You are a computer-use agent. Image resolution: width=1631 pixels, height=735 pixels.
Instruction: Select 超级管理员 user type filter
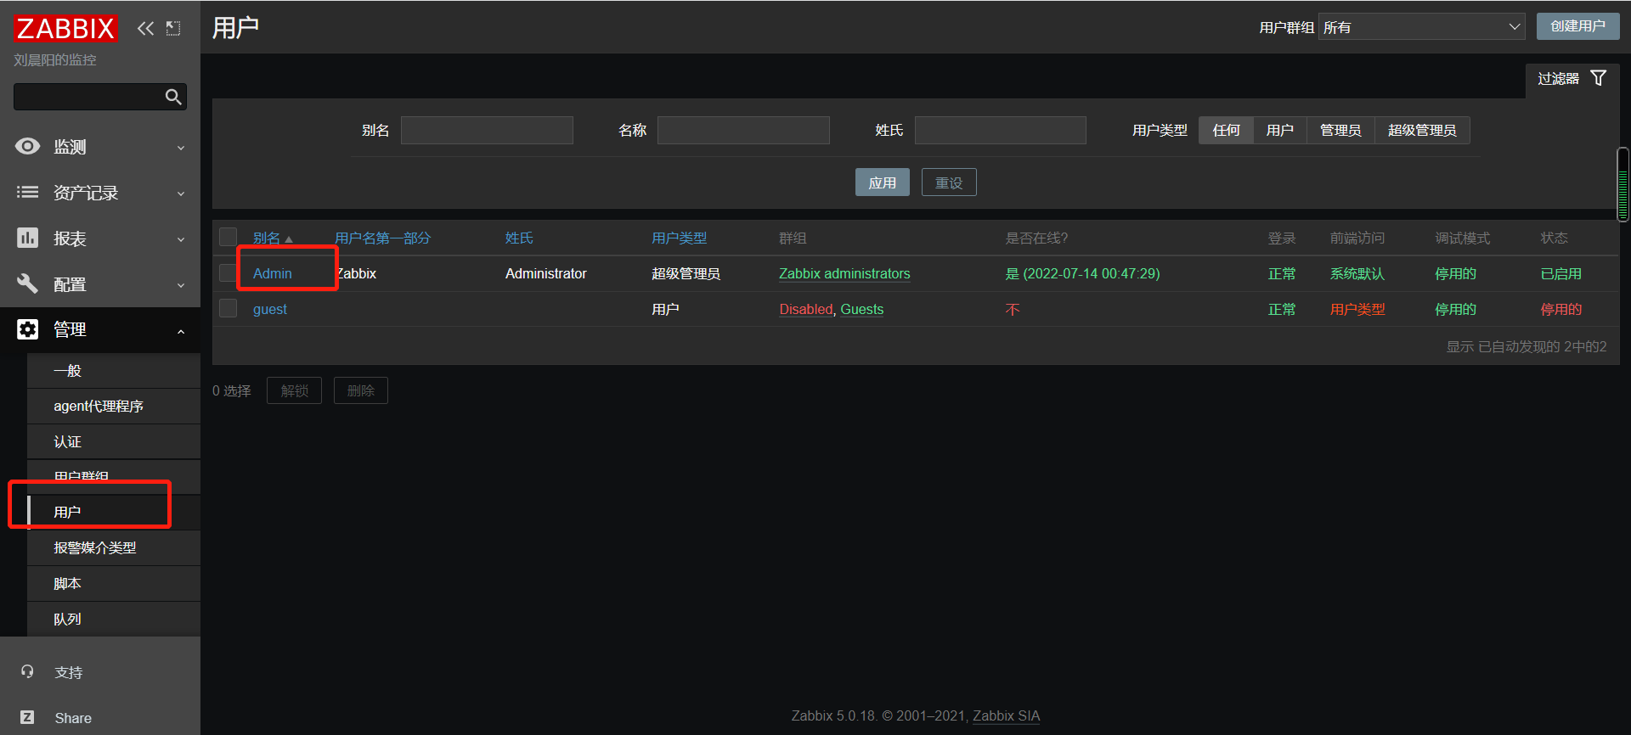pos(1422,130)
